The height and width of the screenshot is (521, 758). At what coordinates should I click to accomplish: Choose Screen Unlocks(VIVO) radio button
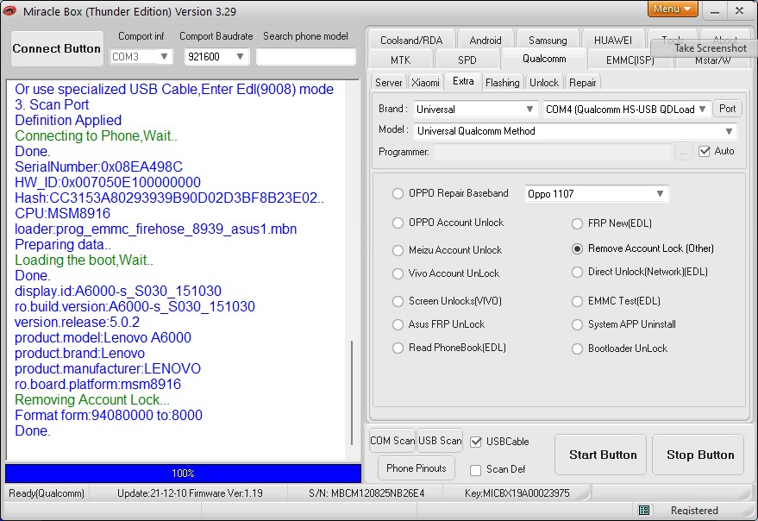click(x=398, y=301)
